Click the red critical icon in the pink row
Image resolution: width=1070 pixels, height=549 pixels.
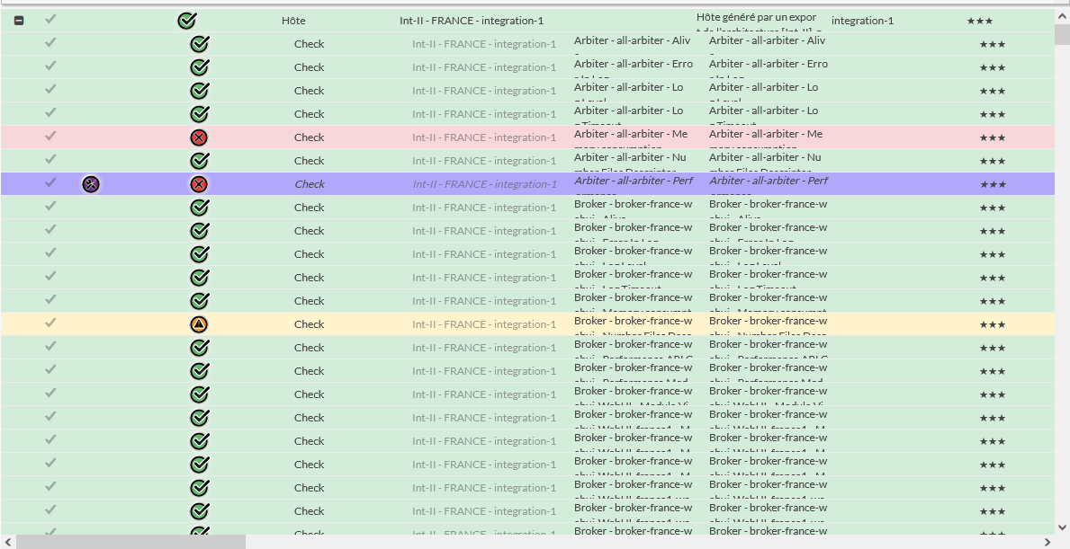click(199, 137)
